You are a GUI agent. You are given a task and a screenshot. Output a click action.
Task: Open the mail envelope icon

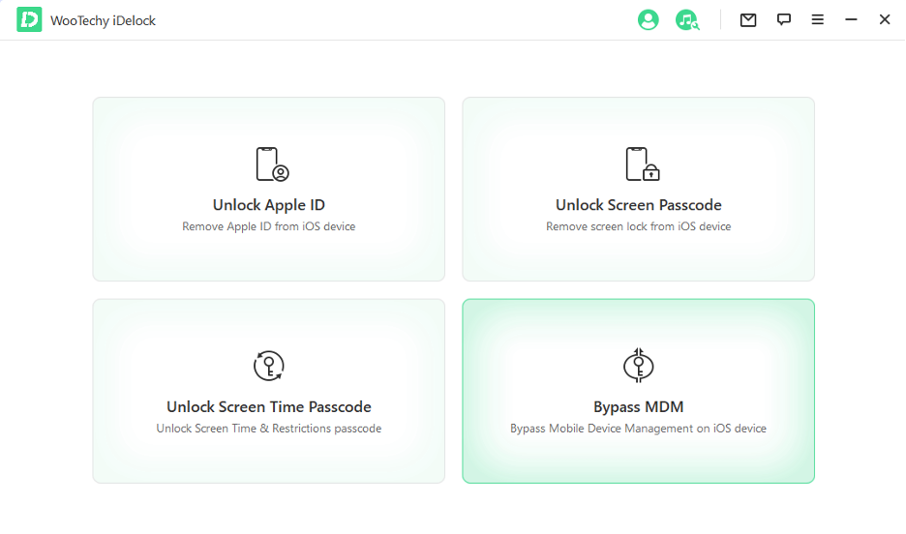(x=748, y=19)
